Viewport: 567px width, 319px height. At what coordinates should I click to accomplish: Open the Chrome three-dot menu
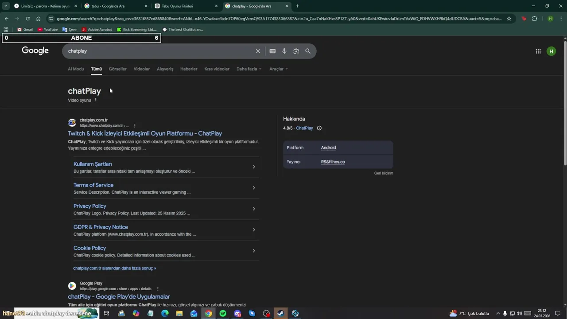tap(560, 19)
